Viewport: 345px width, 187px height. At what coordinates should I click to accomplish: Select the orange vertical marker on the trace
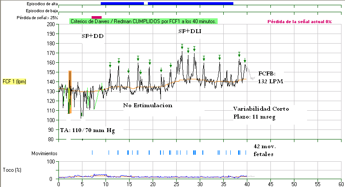[x=69, y=92]
